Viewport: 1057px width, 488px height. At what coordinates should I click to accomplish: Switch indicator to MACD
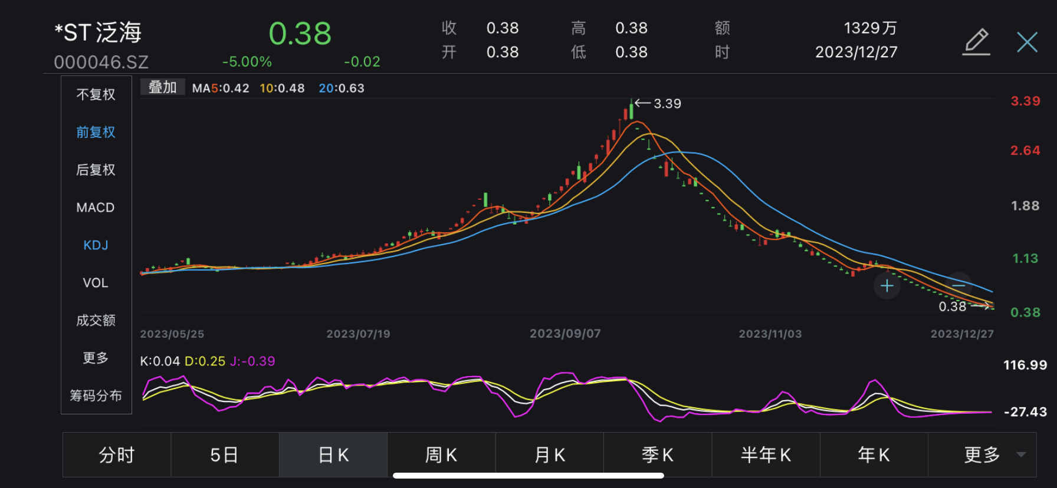click(x=96, y=207)
